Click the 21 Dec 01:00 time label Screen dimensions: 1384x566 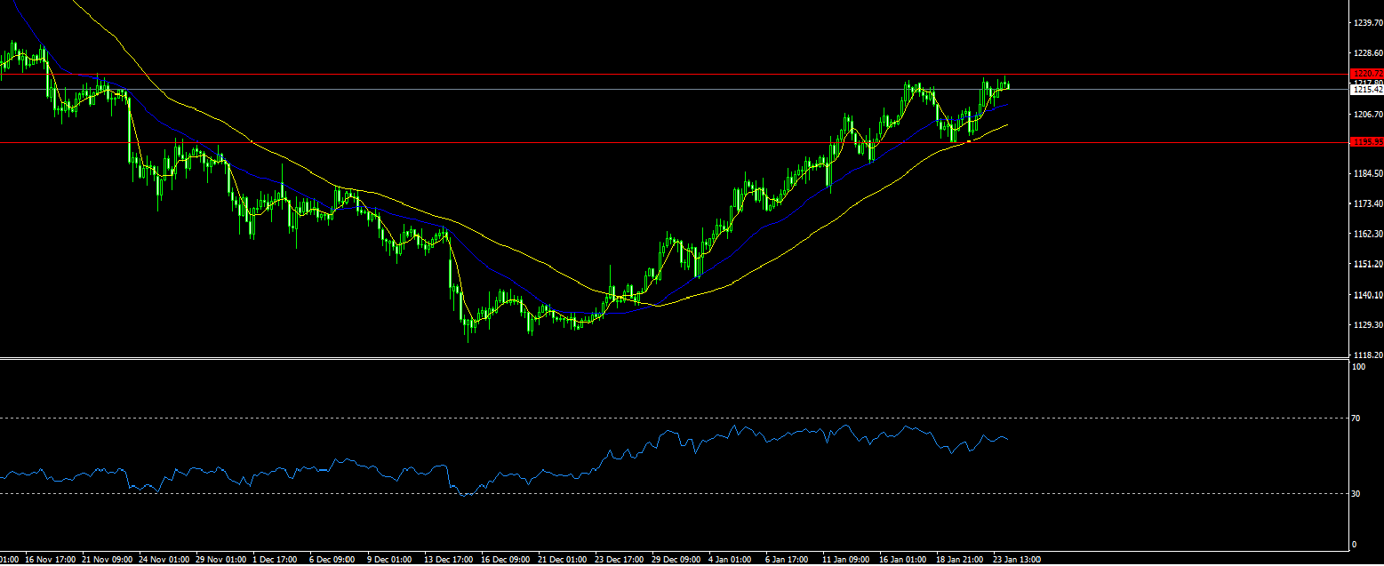pos(564,560)
